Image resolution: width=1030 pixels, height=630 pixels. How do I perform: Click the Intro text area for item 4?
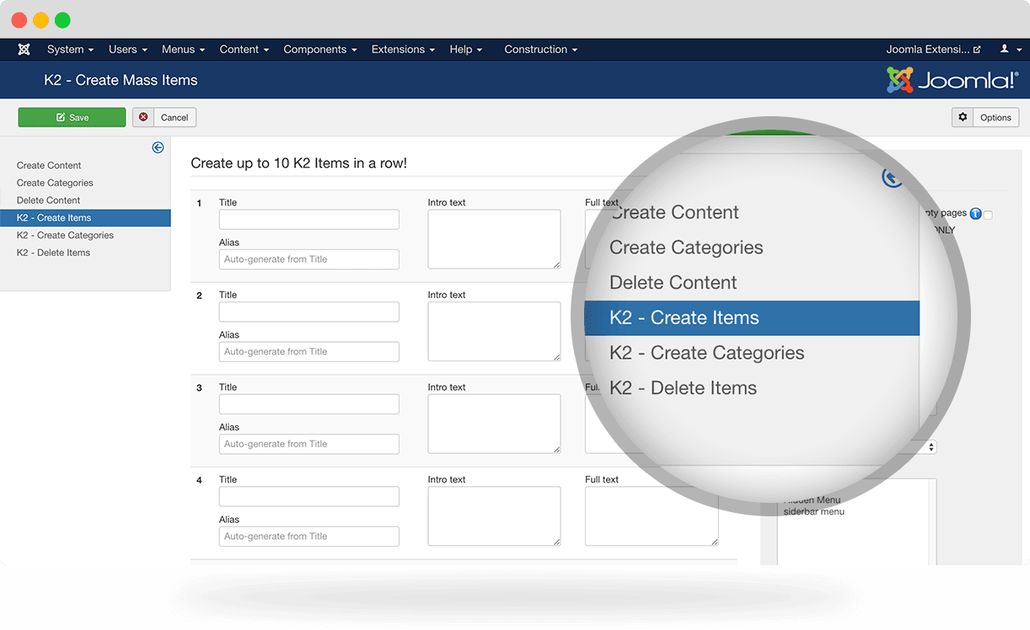[494, 516]
